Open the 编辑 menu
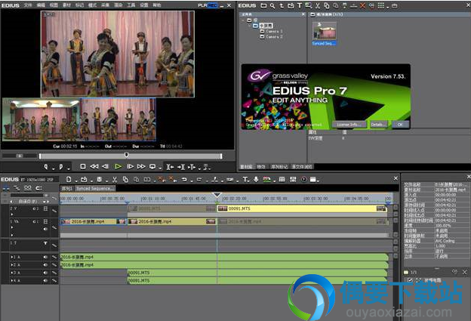The height and width of the screenshot is (321, 471). tap(41, 5)
